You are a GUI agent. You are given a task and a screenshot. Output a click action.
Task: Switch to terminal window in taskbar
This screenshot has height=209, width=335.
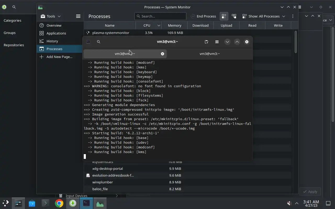coord(86,203)
